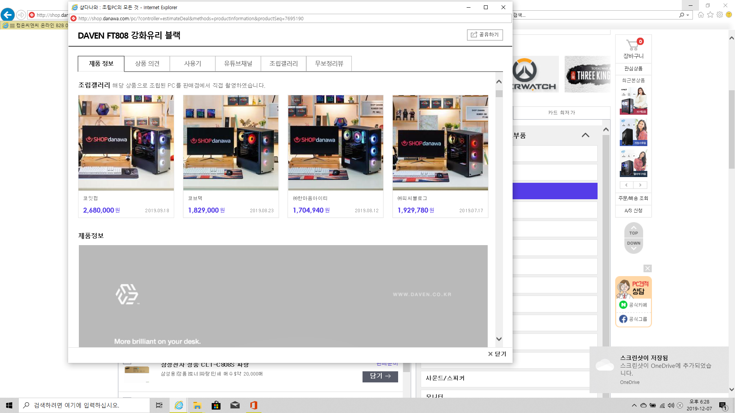Open Mail app from the taskbar

[235, 405]
